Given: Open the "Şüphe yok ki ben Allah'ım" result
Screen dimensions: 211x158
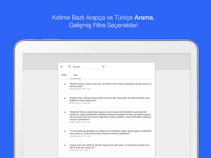Looking at the screenshot, I should [107, 147].
